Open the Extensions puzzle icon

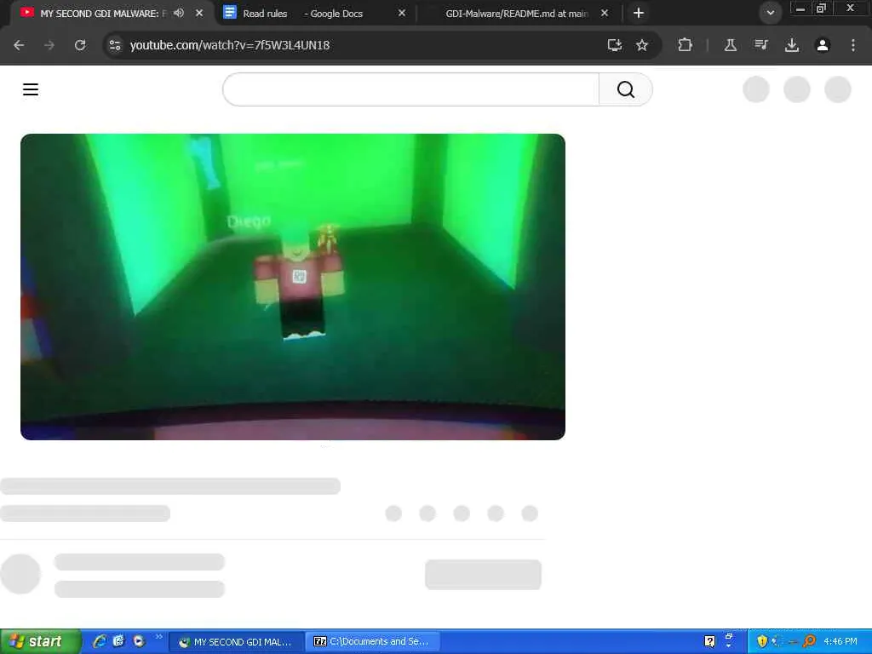[x=686, y=45]
